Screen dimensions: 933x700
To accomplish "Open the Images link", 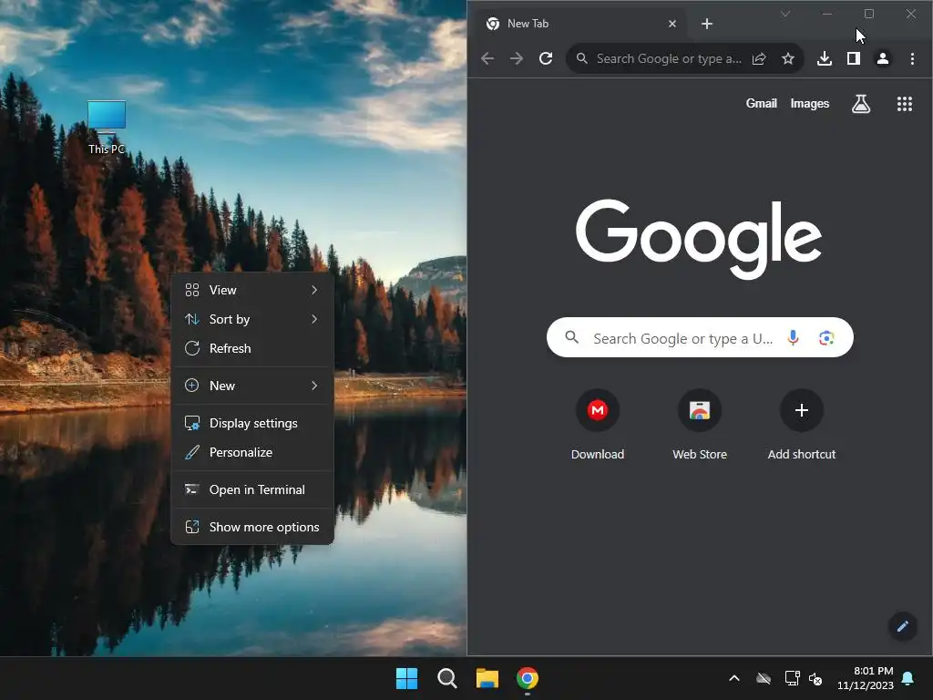I will pos(809,104).
